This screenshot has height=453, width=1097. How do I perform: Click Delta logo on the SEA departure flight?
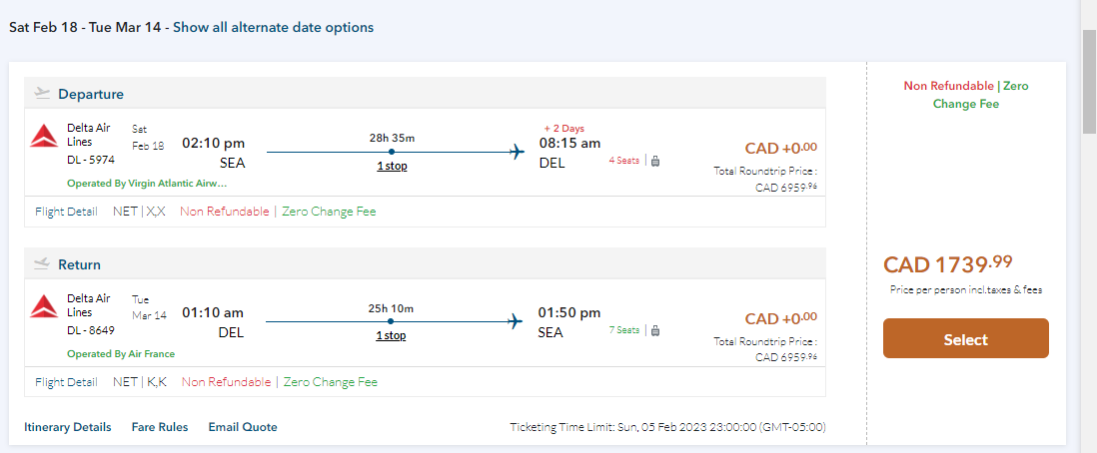[x=44, y=137]
